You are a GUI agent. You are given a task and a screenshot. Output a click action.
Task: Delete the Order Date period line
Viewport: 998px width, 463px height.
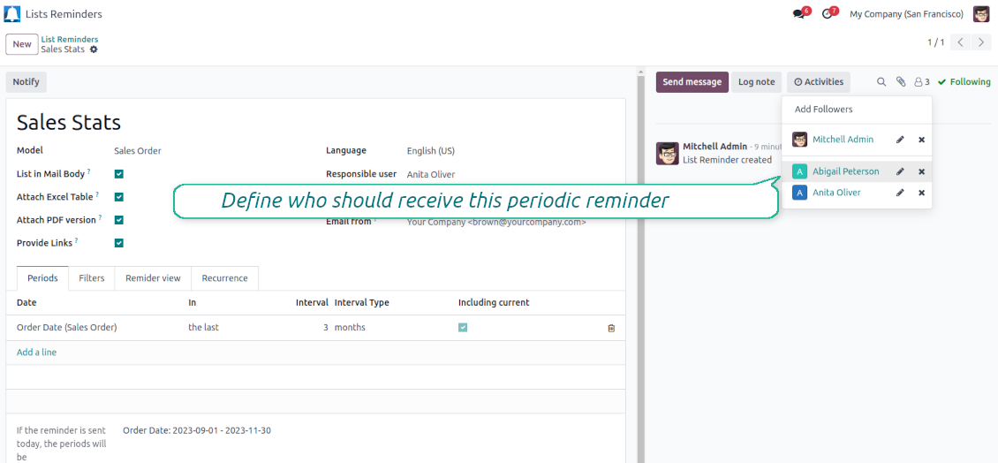[x=611, y=328]
